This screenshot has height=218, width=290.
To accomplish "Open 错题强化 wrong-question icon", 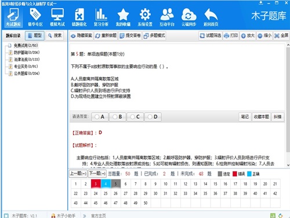I will [79, 17].
